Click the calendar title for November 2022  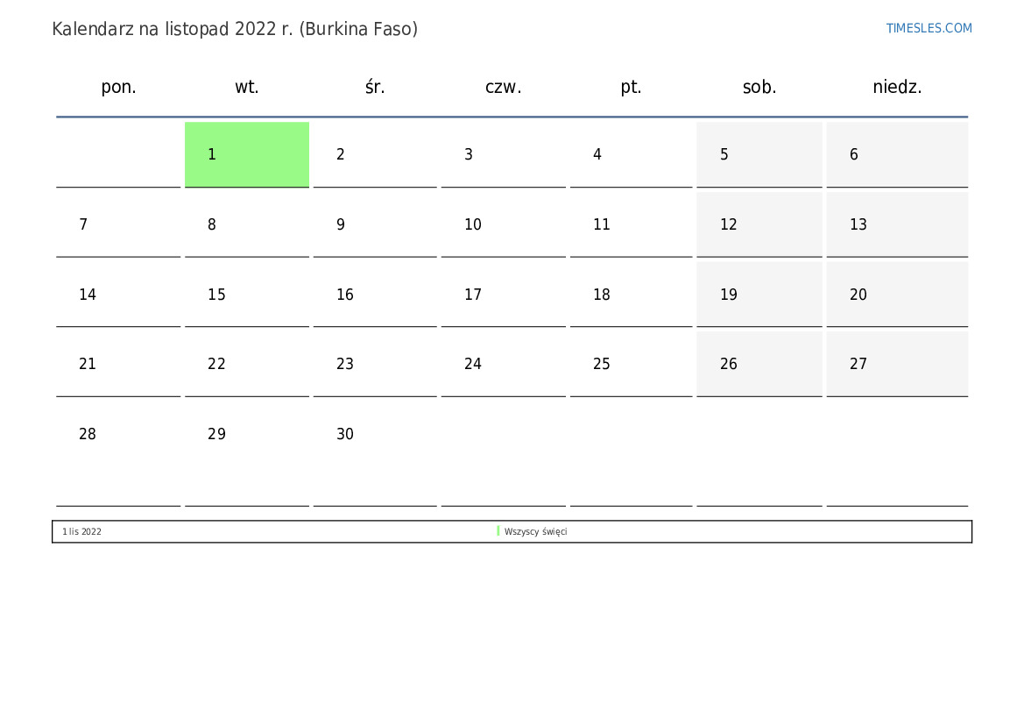coord(235,29)
